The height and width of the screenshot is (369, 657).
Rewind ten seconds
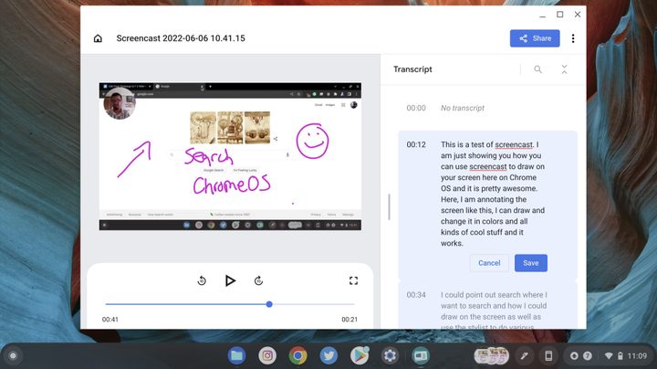[202, 280]
